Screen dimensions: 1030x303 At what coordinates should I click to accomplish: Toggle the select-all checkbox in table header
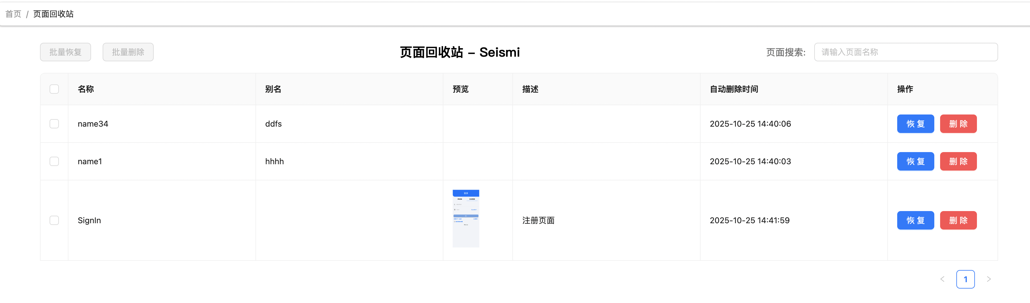point(55,89)
